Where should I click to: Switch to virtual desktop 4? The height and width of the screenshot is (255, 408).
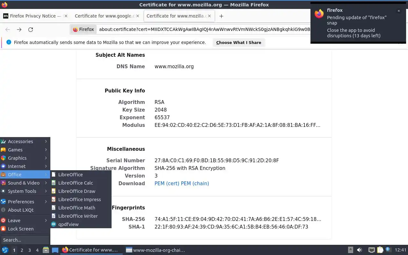coord(37,250)
